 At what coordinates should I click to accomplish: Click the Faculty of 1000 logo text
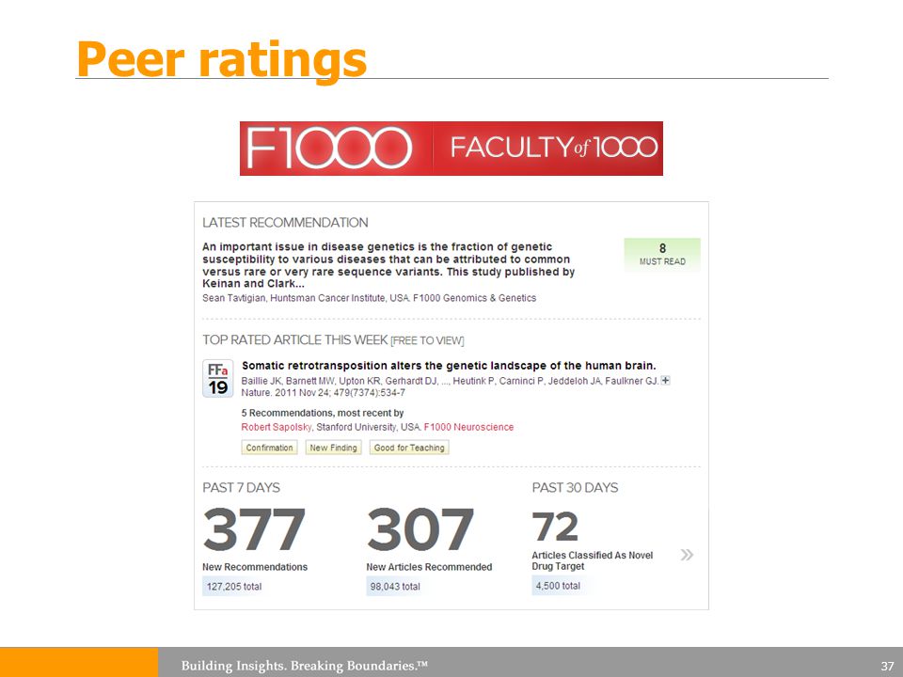coord(553,148)
